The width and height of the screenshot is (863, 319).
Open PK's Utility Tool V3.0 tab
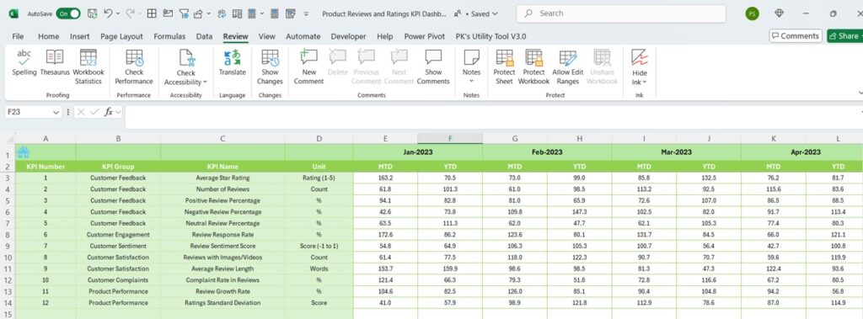(x=491, y=36)
